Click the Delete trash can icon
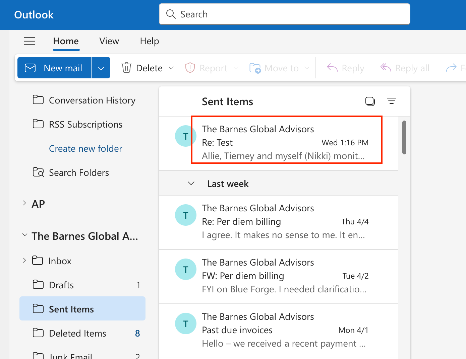The width and height of the screenshot is (466, 359). coord(126,68)
